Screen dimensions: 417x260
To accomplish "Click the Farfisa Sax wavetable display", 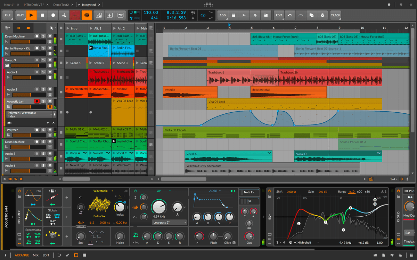I will click(99, 205).
